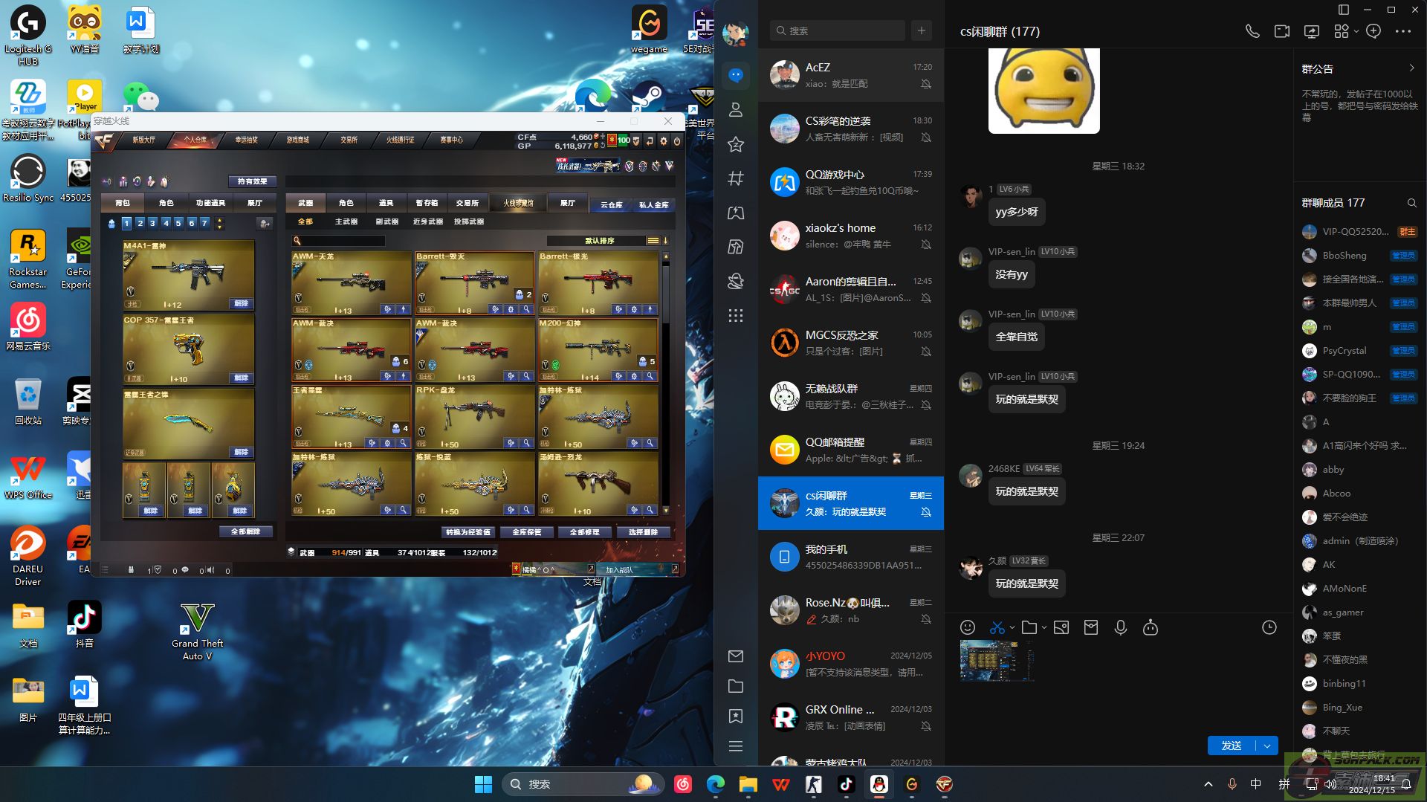The width and height of the screenshot is (1427, 802).
Task: Click the scissors screenshot tool icon
Action: (x=997, y=627)
